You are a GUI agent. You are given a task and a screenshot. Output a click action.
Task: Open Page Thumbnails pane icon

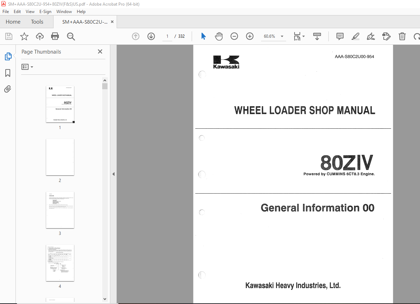pyautogui.click(x=8, y=56)
